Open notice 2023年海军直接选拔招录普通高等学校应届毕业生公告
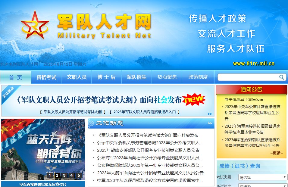This screenshot has height=187, width=288. point(252,129)
